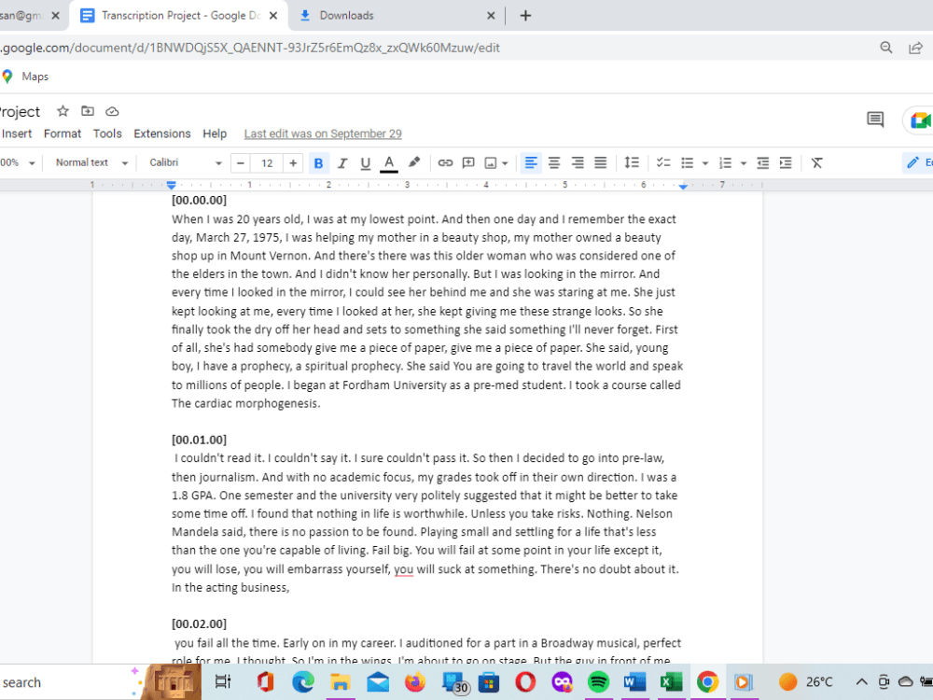
Task: Toggle italic formatting
Action: click(x=342, y=163)
